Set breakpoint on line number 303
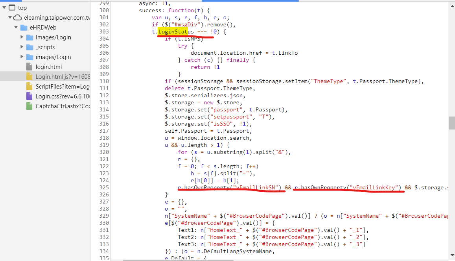 pyautogui.click(x=104, y=31)
